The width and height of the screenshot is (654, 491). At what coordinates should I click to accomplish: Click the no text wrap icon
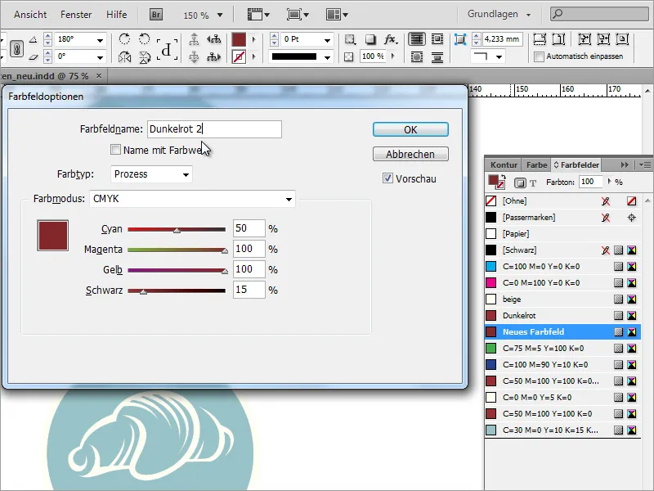click(416, 39)
